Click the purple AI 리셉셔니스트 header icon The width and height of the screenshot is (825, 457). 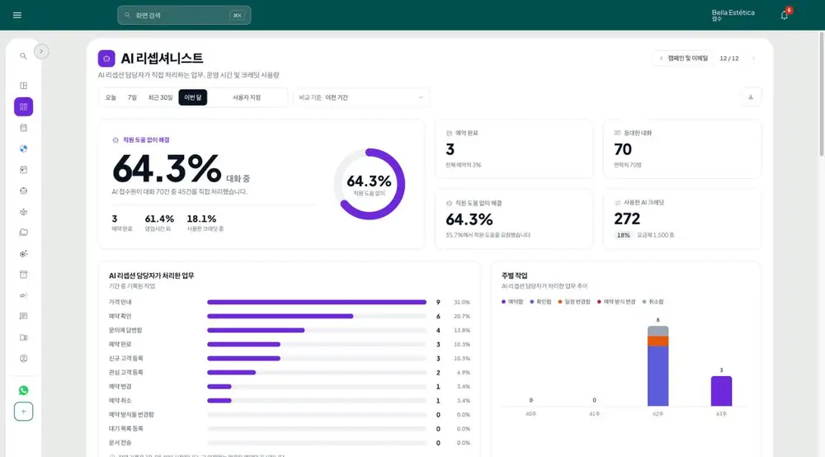tap(106, 59)
